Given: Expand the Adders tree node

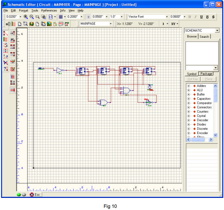Looking at the screenshot, I should [x=189, y=86].
